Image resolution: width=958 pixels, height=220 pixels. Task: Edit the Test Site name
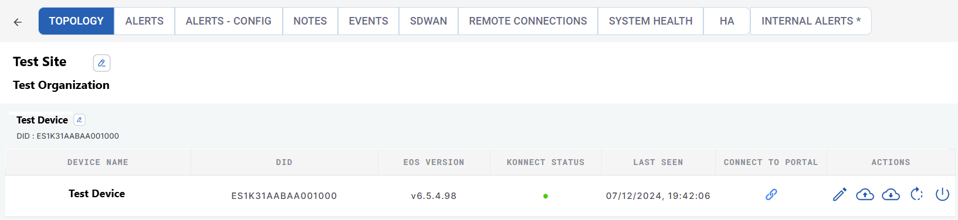101,63
